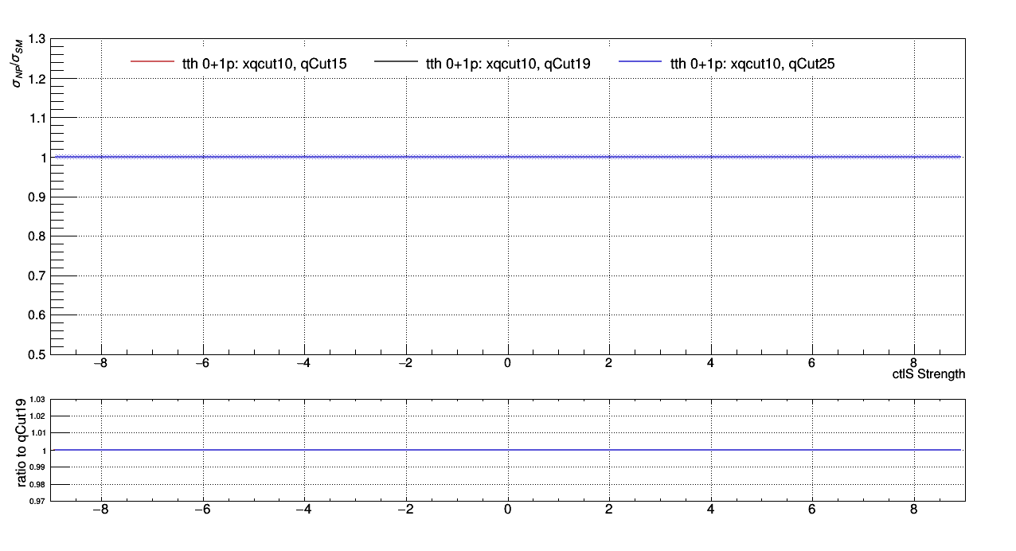Viewport: 1016px width, 551px height.
Task: Click main plot x-axis label 8
Action: [x=914, y=363]
